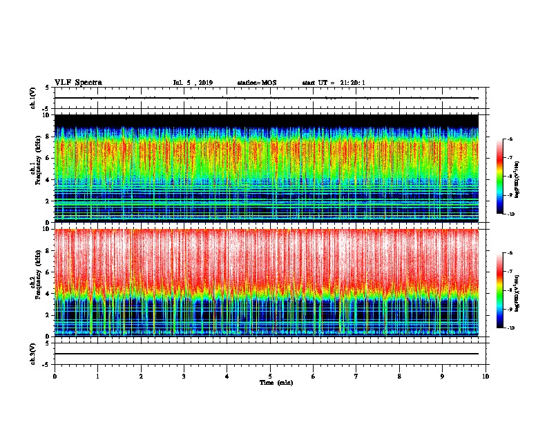Click the "2" tick on ch.2 frequency axis

click(48, 315)
